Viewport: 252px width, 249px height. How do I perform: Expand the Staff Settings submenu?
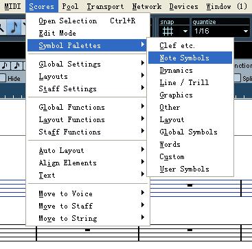(x=88, y=88)
